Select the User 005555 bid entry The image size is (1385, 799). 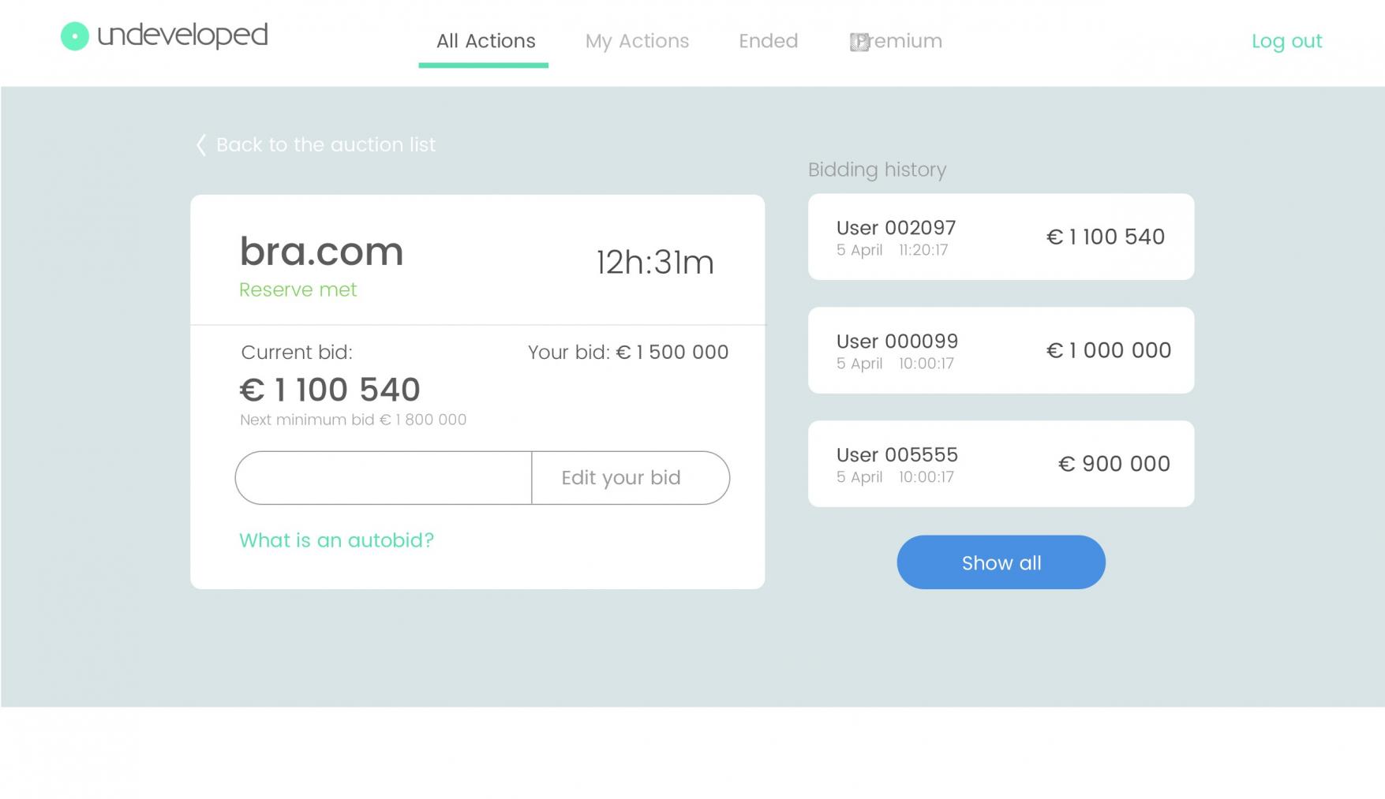[1001, 464]
